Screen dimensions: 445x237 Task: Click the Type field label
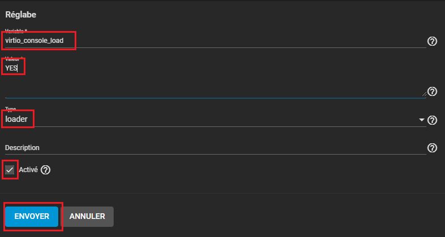coord(11,109)
